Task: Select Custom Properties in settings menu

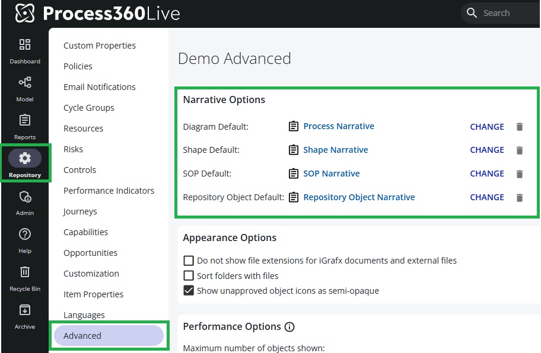Action: point(99,46)
